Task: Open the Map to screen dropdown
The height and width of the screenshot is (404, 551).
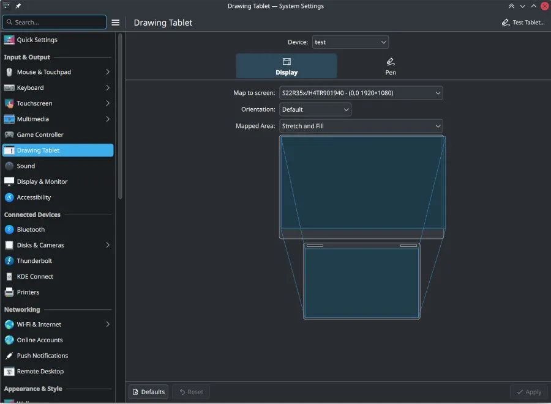Action: (x=361, y=93)
